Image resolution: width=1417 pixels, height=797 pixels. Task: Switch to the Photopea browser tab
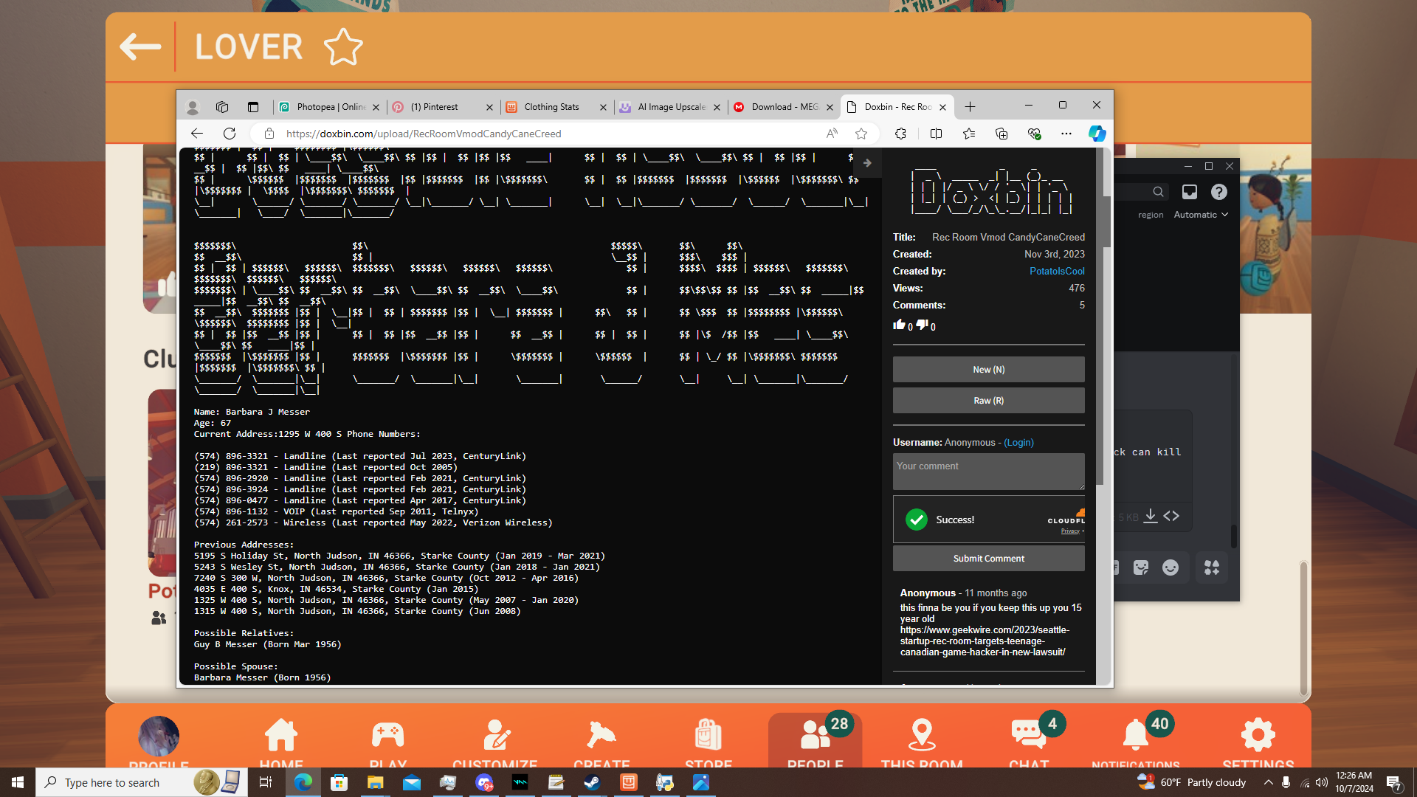tap(328, 107)
